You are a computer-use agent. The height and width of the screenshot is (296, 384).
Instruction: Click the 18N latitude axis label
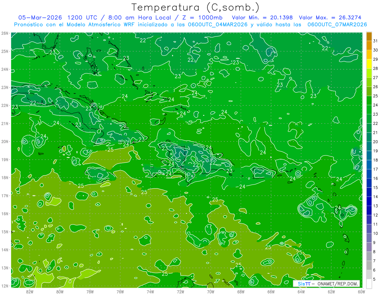click(4, 178)
